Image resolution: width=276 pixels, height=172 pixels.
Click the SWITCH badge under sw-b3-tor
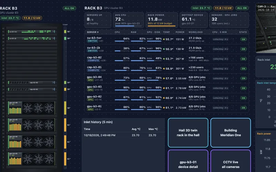coord(92,41)
